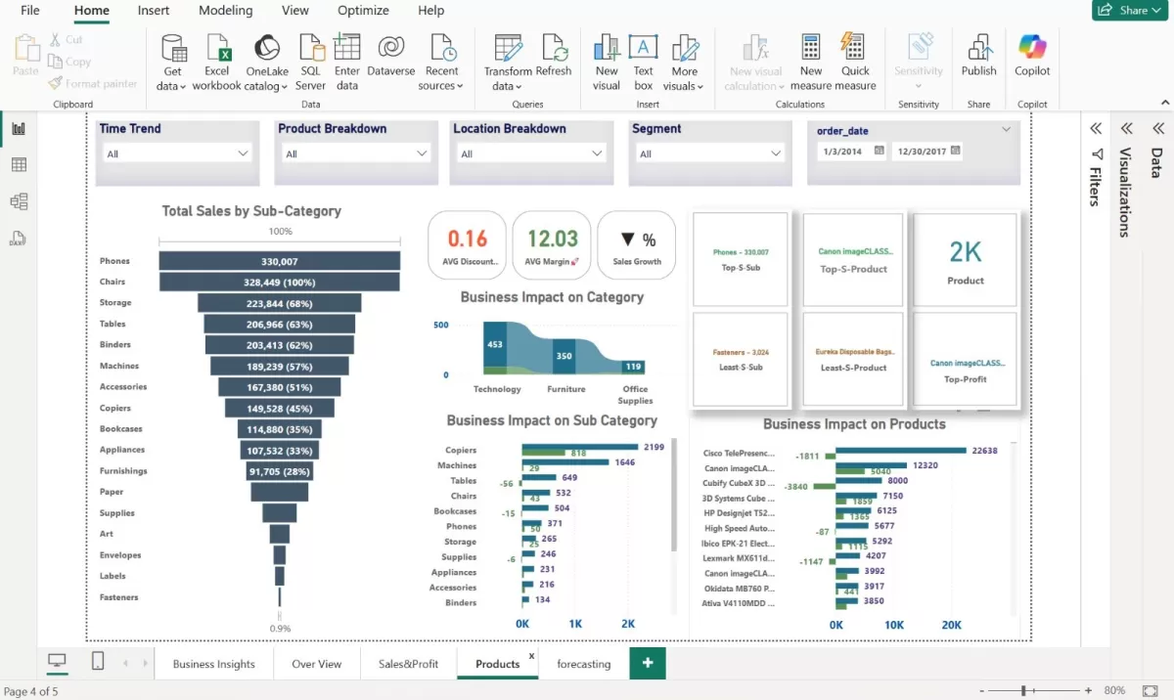Open the OneLake catalog

[266, 59]
